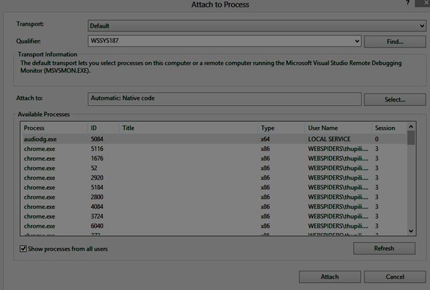This screenshot has width=430, height=290.
Task: Sort by the ID column header
Action: [102, 128]
